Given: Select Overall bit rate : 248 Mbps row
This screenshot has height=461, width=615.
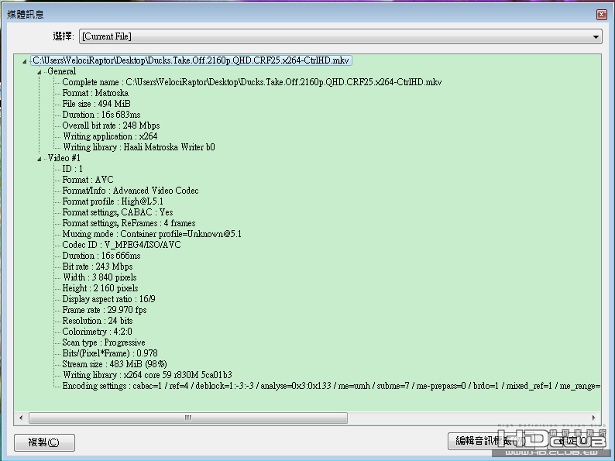Looking at the screenshot, I should click(x=111, y=126).
